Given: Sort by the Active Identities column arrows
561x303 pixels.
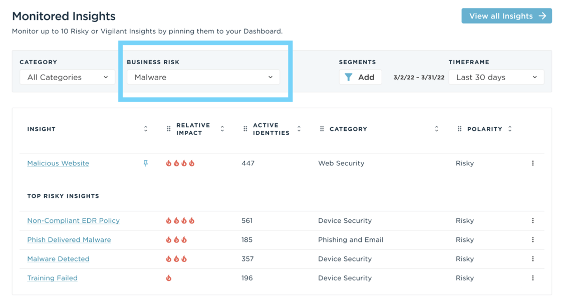Looking at the screenshot, I should [x=299, y=129].
